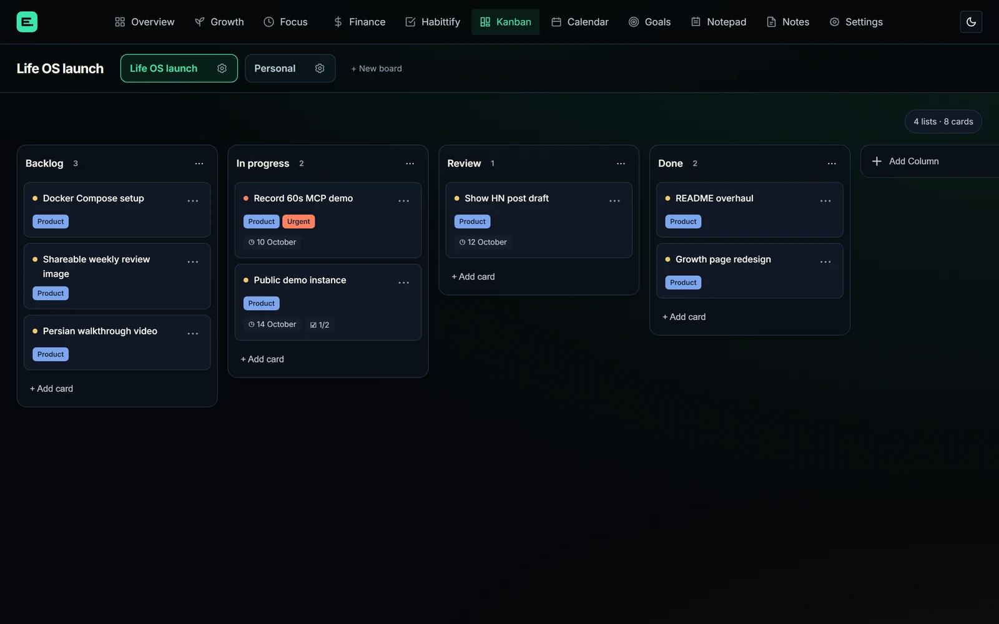This screenshot has height=624, width=999.
Task: Open the Habittify section
Action: (433, 22)
